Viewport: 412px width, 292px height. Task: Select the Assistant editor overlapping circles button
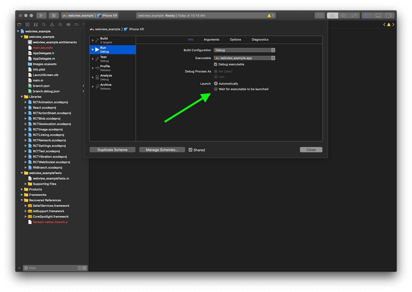(x=343, y=16)
